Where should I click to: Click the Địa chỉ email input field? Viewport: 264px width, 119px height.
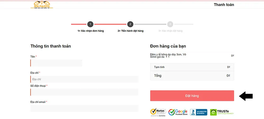pos(84,108)
